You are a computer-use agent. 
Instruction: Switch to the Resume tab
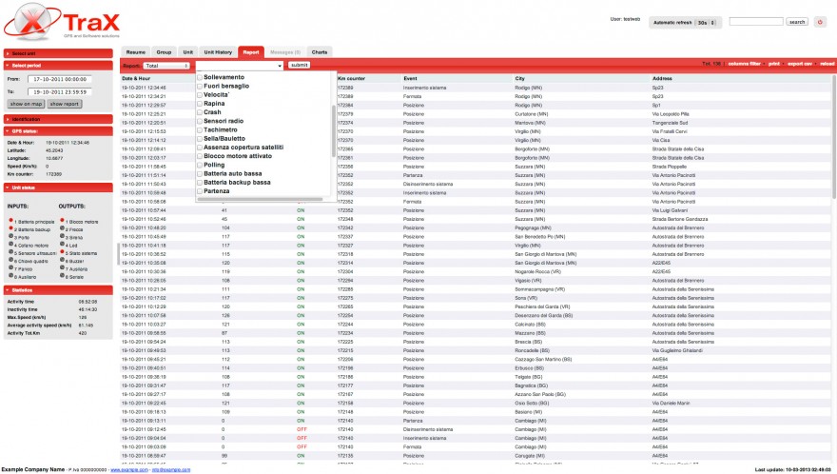click(136, 52)
